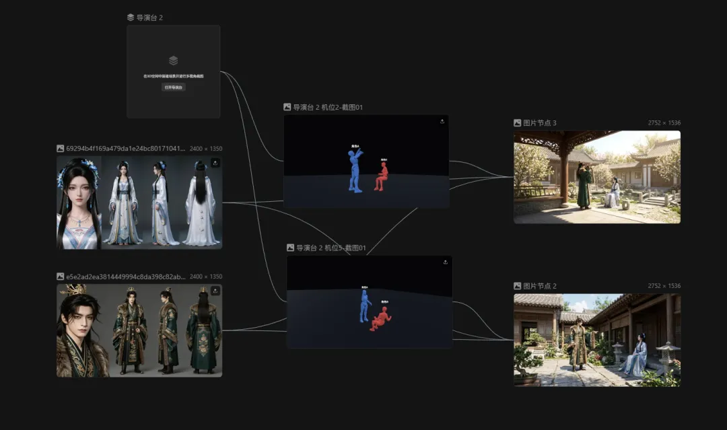The height and width of the screenshot is (430, 727).
Task: Select the 机位2-截图01 screenshot preview
Action: tap(366, 162)
